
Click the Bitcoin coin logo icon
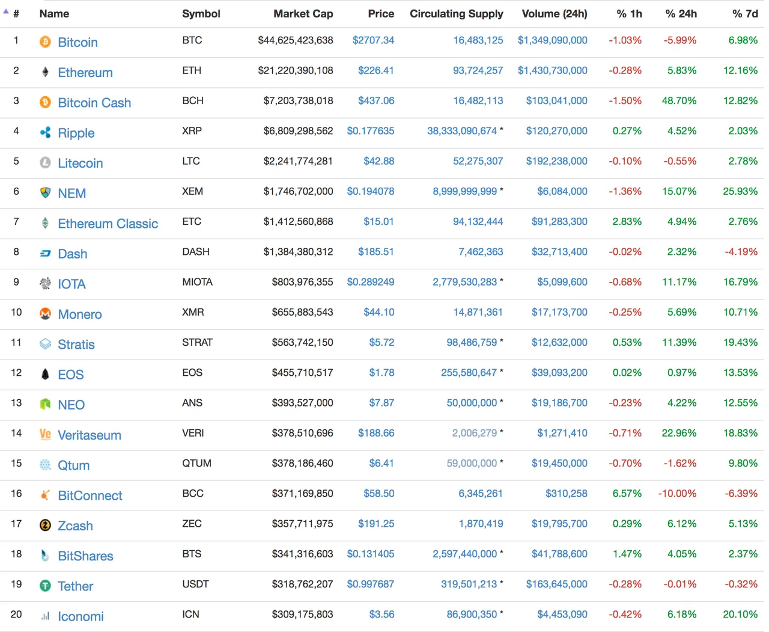pos(45,41)
